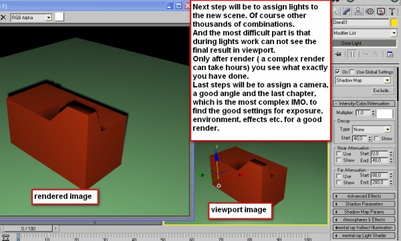Image resolution: width=401 pixels, height=241 pixels.
Task: Open the Motion panel wheel icon
Action: [370, 11]
